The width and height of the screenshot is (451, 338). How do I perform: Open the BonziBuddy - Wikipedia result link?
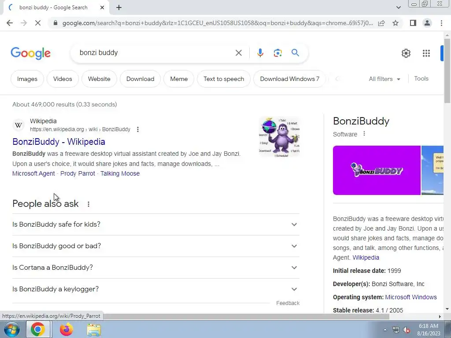pos(59,142)
